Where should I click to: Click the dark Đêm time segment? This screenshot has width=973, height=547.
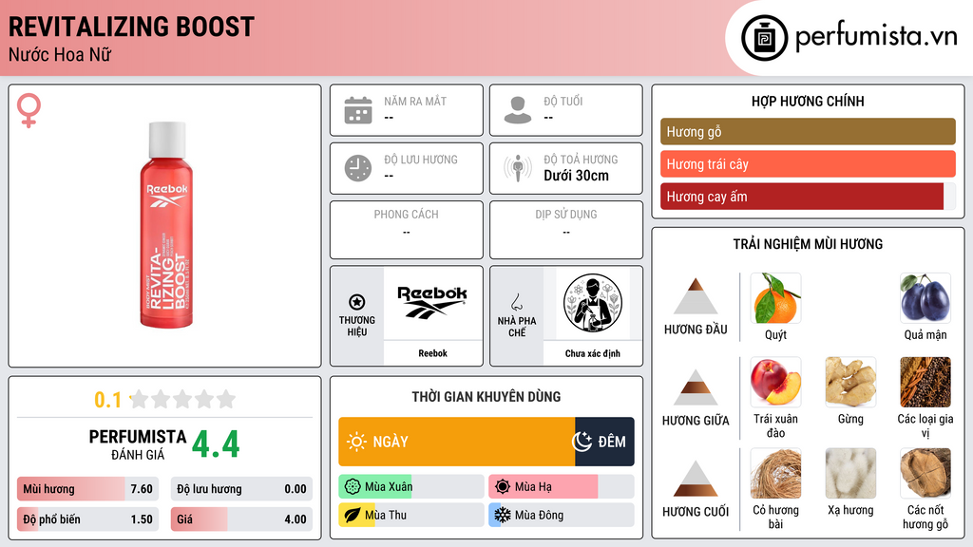click(x=604, y=442)
